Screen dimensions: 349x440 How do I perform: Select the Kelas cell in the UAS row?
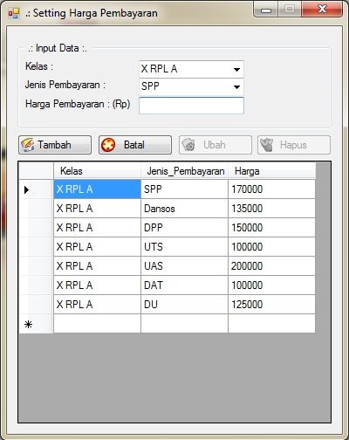pos(97,266)
